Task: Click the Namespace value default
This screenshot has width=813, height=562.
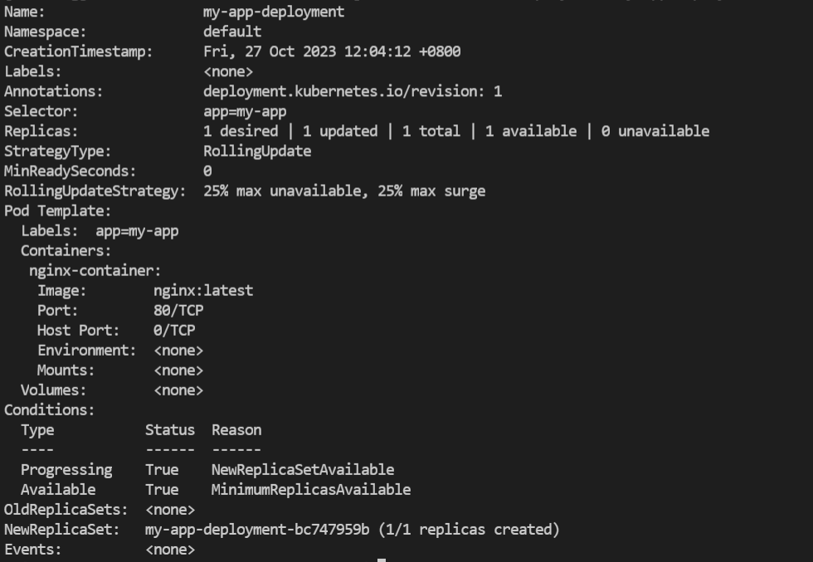Action: coord(232,32)
